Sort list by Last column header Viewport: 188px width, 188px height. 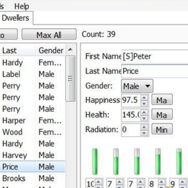pos(17,51)
